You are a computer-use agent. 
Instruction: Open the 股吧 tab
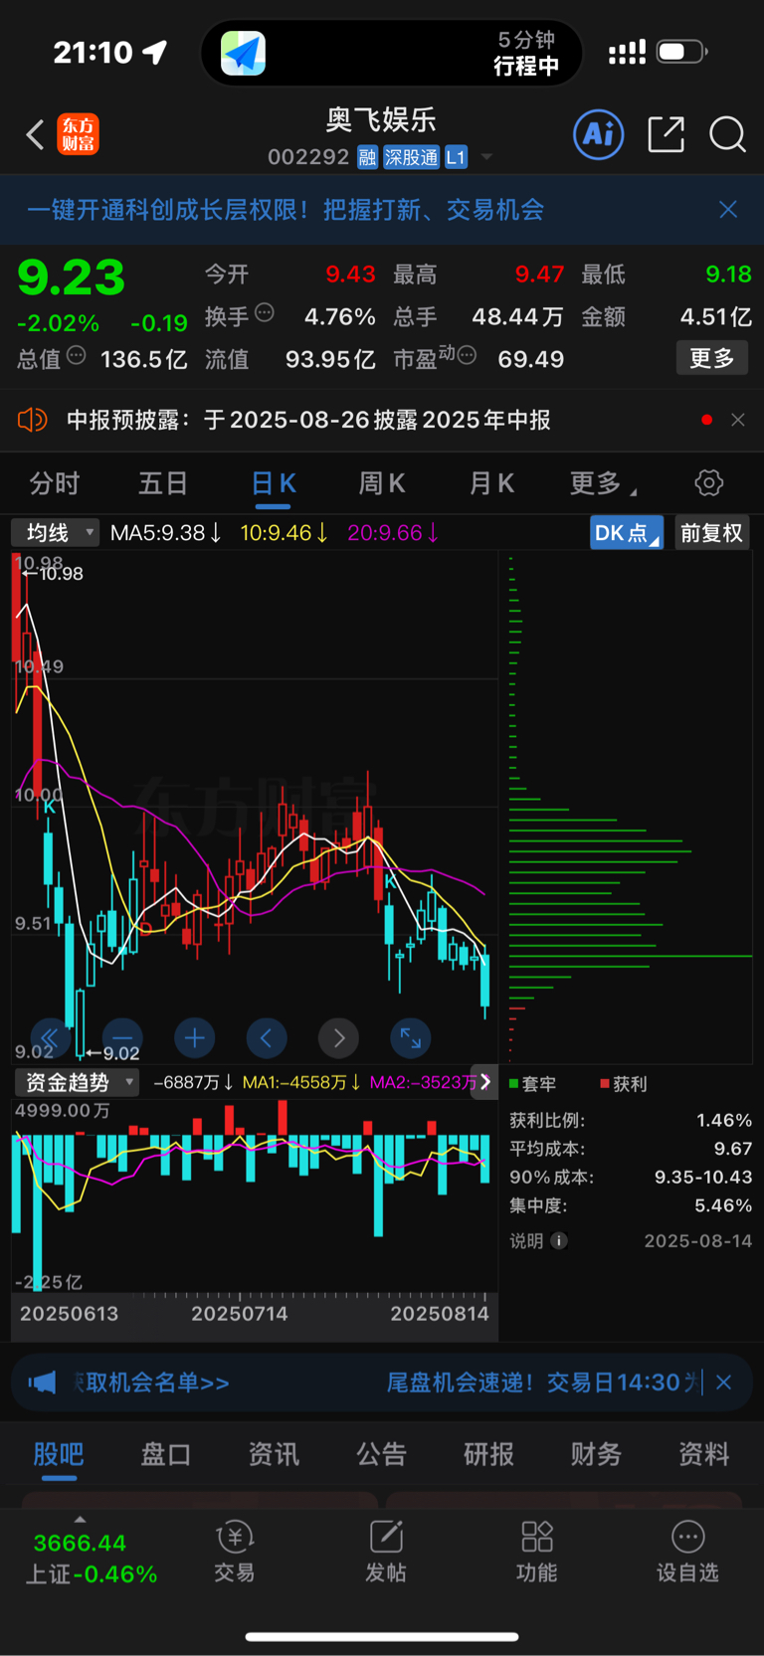(x=59, y=1454)
